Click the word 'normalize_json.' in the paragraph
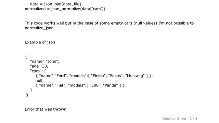 40,28
